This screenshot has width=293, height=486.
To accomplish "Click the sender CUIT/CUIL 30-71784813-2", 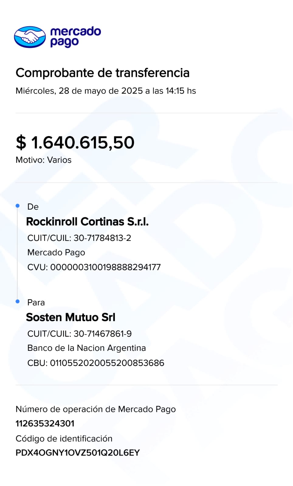I will click(79, 238).
